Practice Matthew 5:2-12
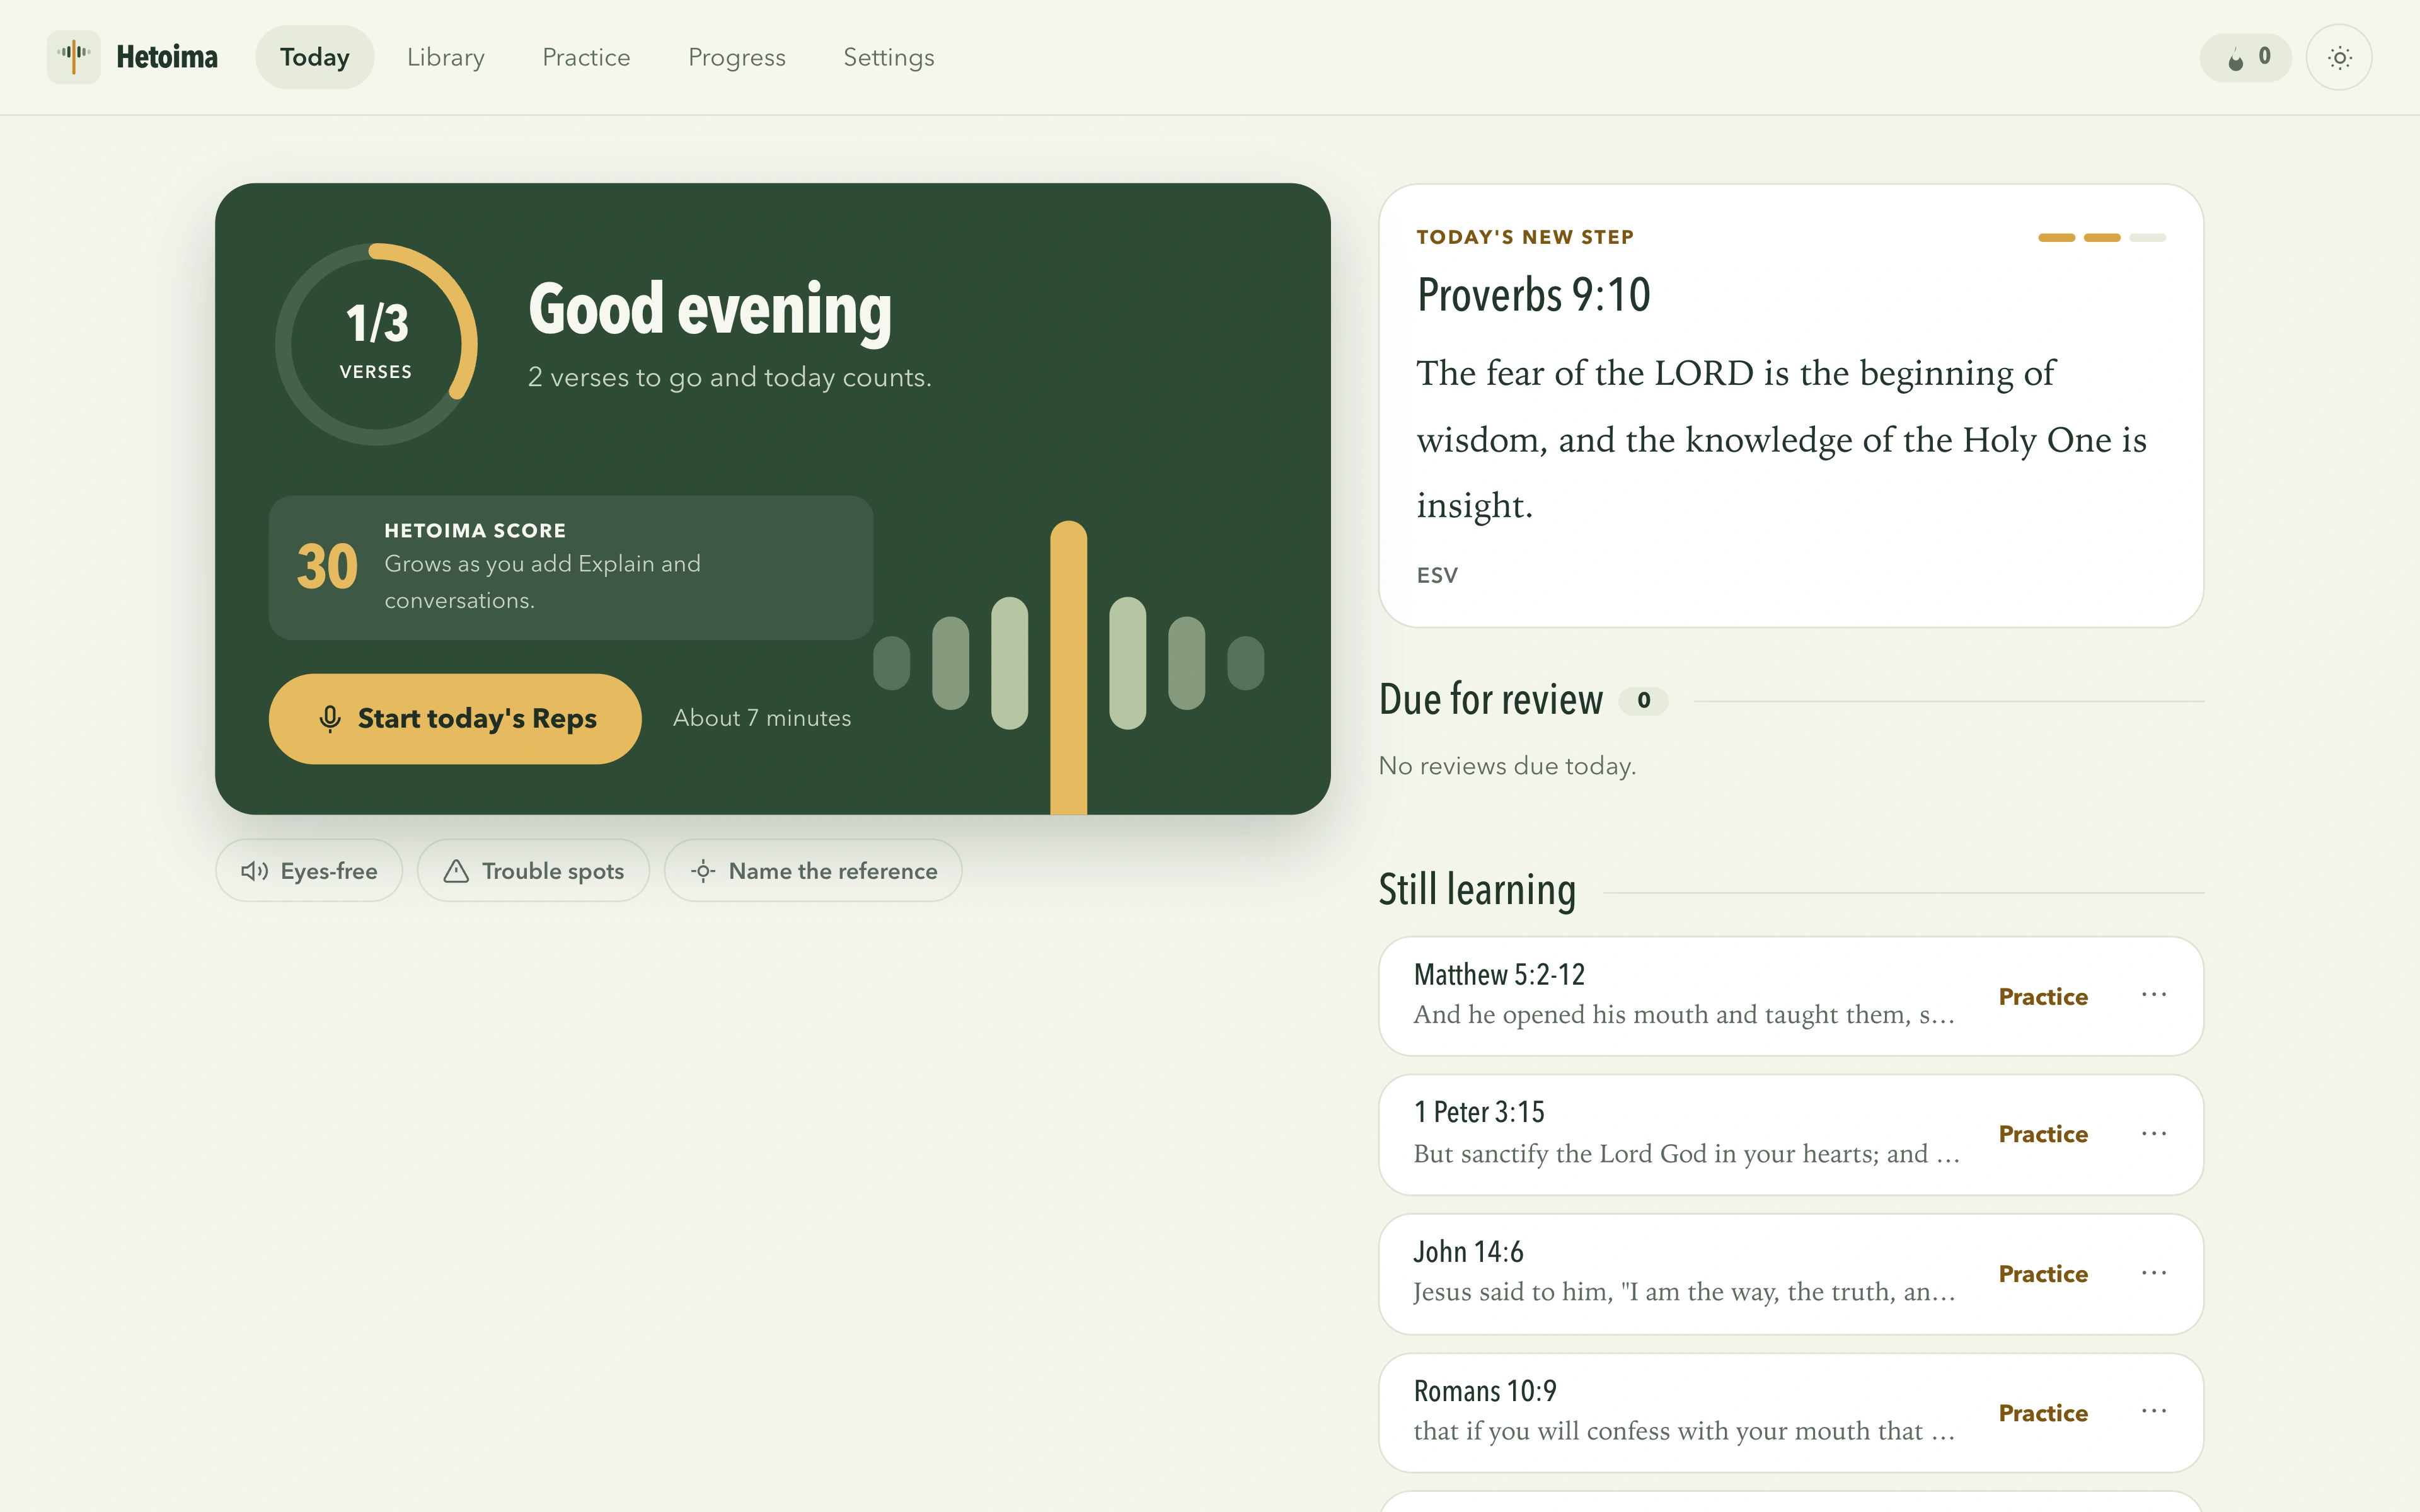The height and width of the screenshot is (1512, 2420). coord(2043,996)
